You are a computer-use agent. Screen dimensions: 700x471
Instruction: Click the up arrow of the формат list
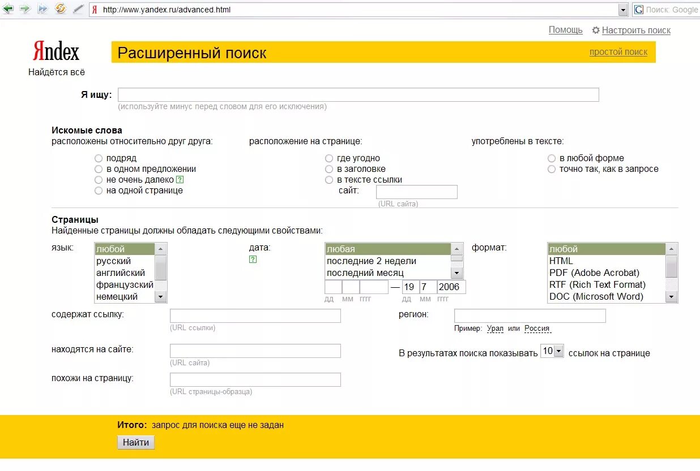672,249
